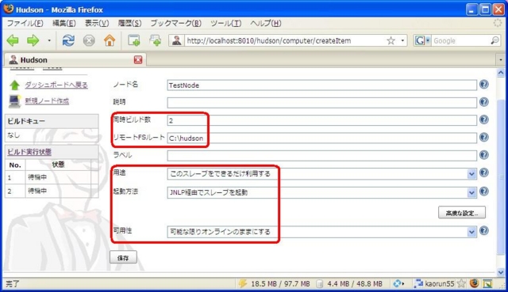Open the ヘルプ menu

pyautogui.click(x=266, y=23)
